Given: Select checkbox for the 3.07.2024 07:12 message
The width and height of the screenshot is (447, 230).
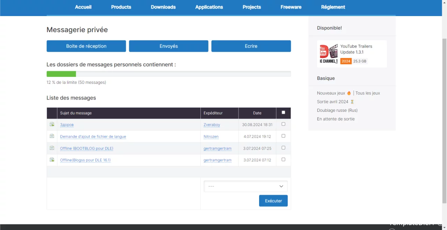Looking at the screenshot, I should pos(283,159).
